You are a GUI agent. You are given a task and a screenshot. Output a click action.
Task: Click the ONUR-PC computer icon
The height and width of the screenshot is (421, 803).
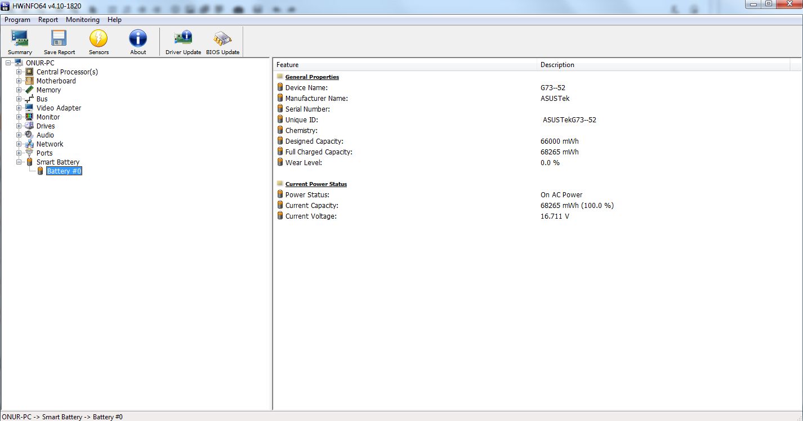(19, 63)
